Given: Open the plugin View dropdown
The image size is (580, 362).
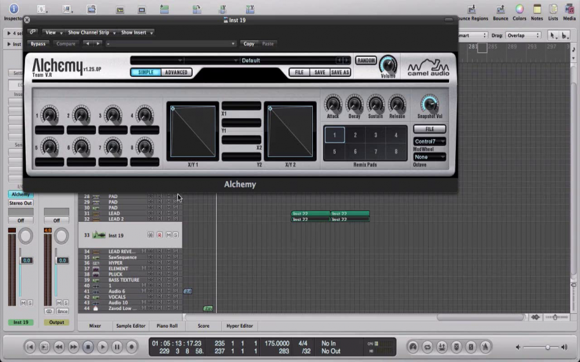Looking at the screenshot, I should click(54, 32).
